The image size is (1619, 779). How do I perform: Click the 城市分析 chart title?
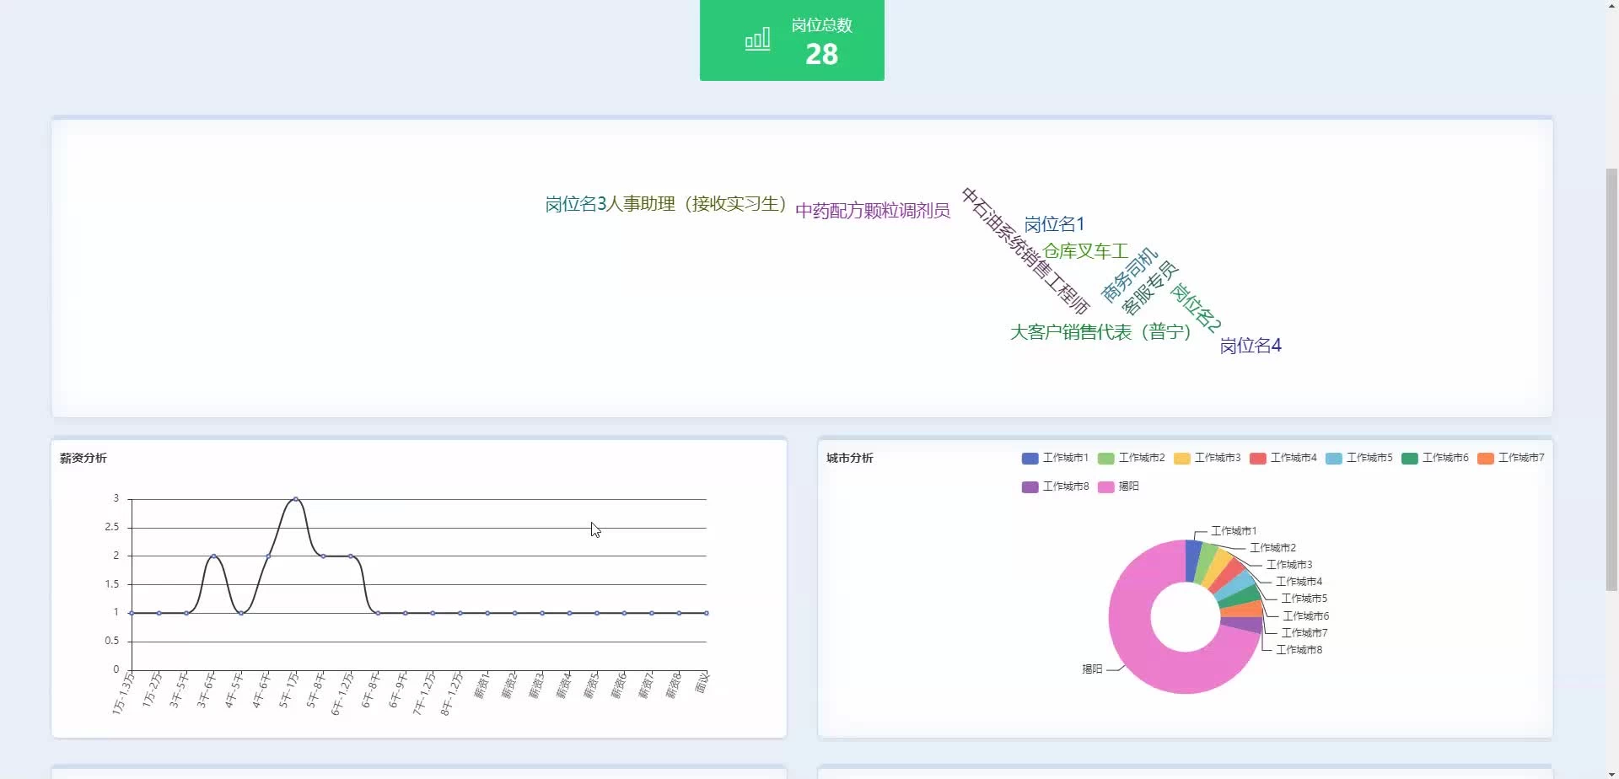[x=849, y=459]
